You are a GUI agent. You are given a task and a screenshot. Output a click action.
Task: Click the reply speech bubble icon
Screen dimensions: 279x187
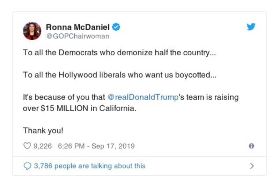27,166
